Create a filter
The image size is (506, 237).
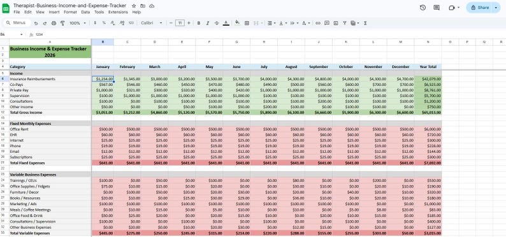click(345, 23)
